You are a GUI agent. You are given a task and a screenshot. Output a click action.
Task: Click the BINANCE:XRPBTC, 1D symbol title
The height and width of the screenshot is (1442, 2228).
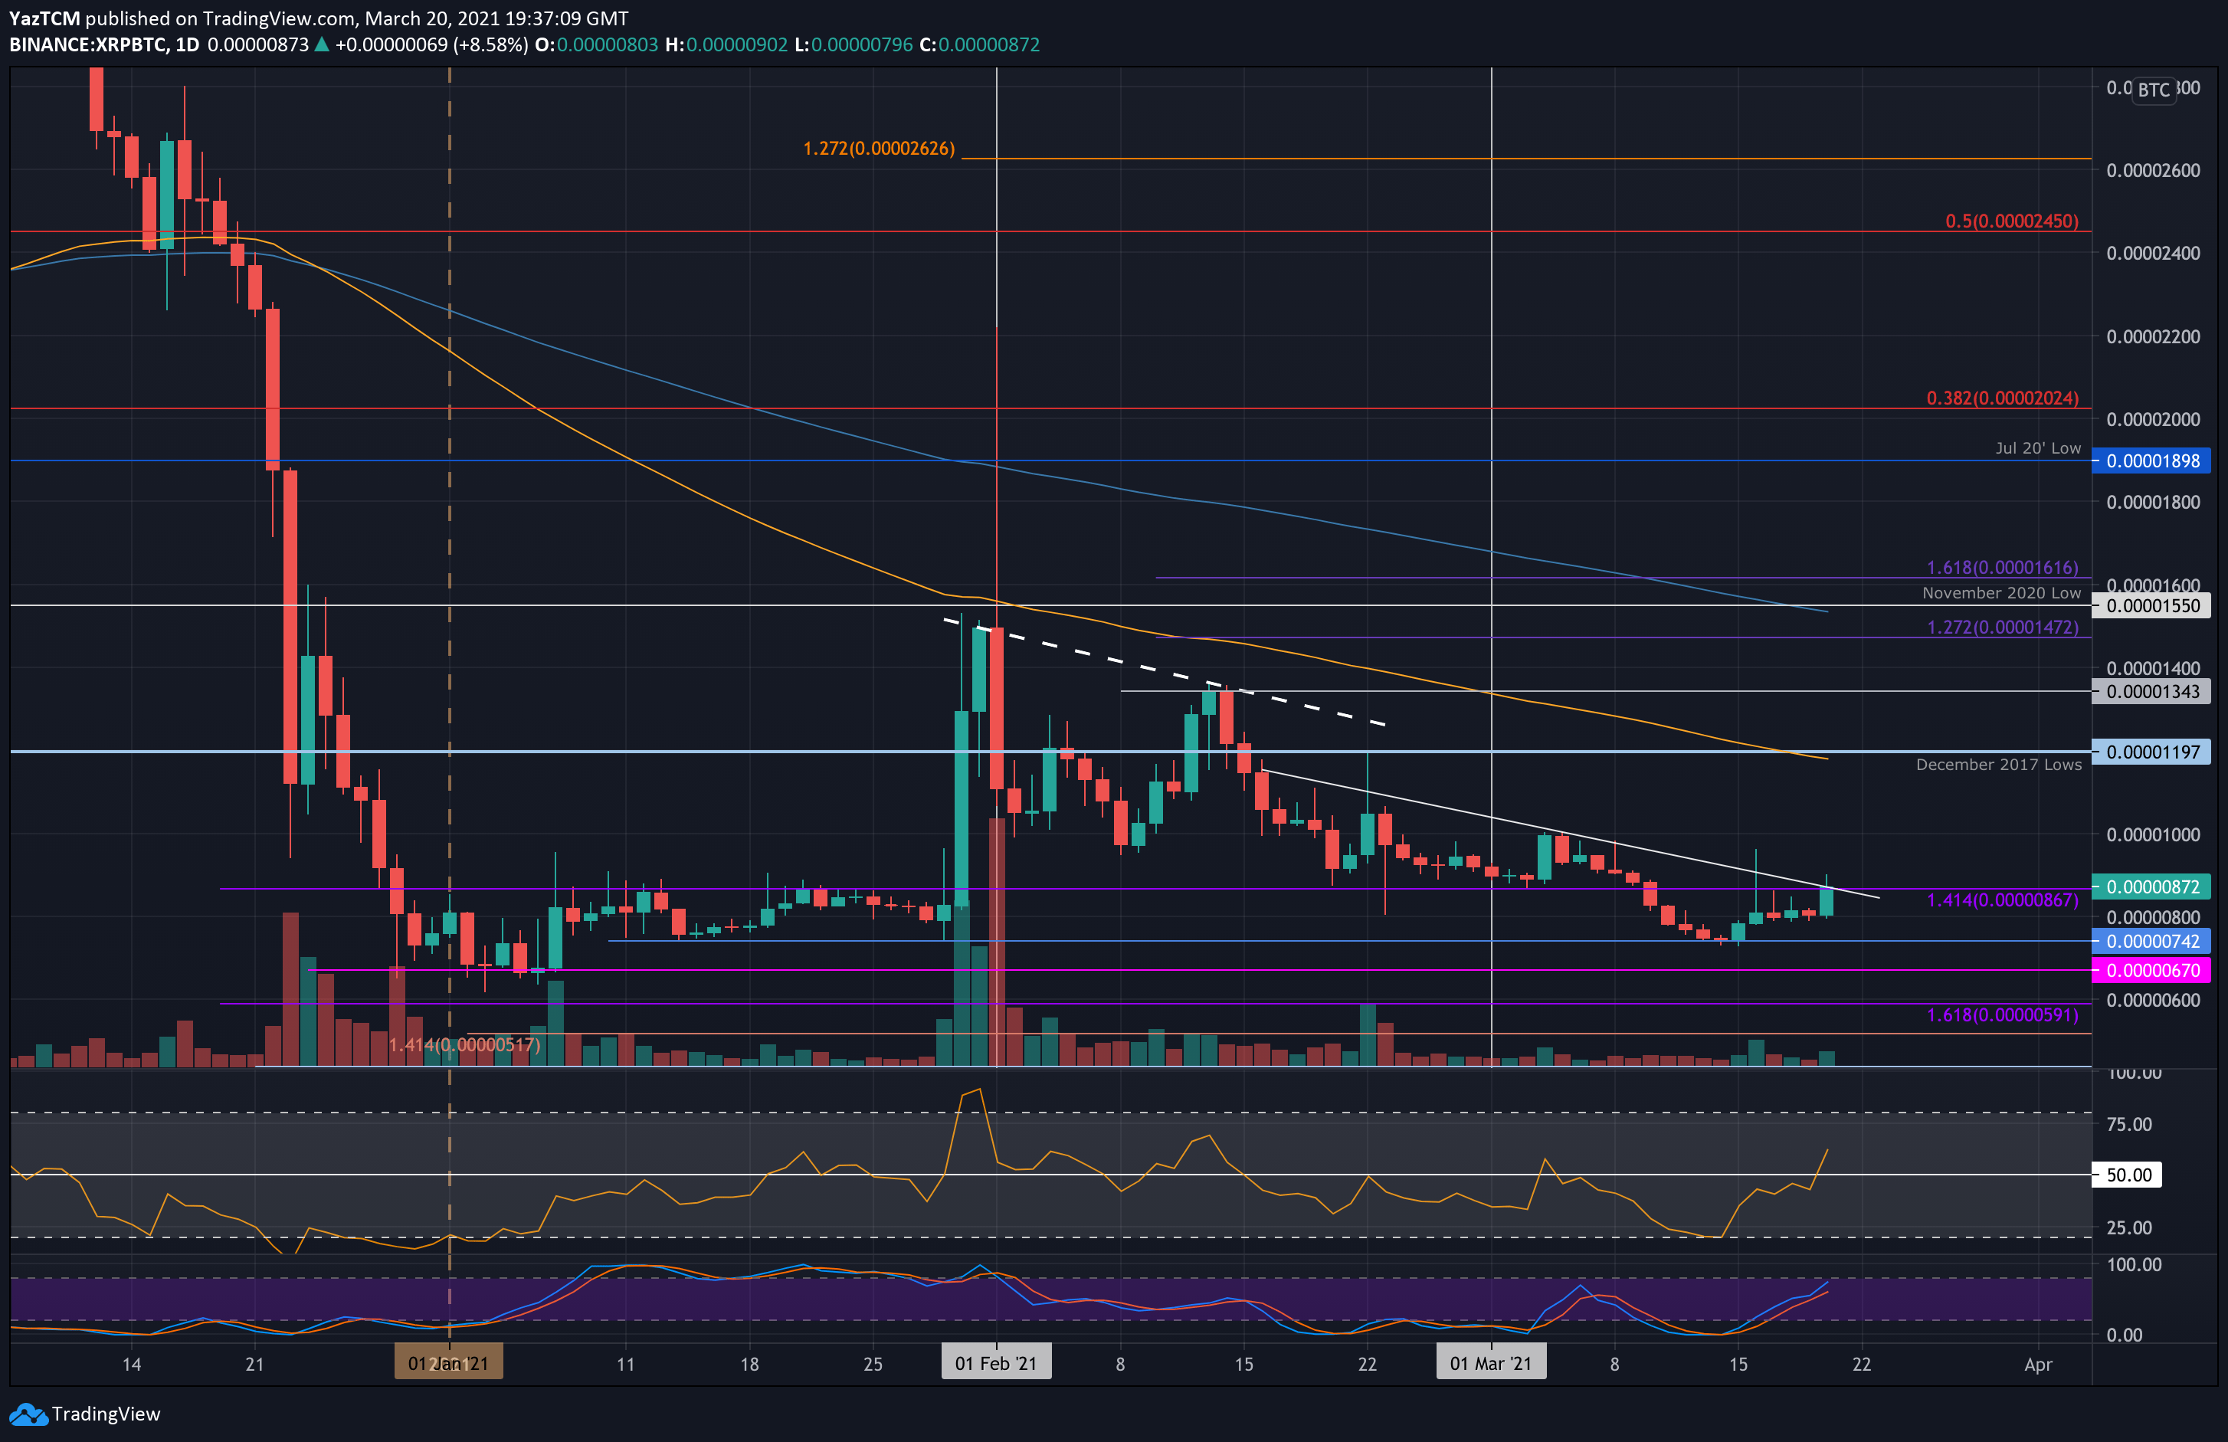pos(104,45)
